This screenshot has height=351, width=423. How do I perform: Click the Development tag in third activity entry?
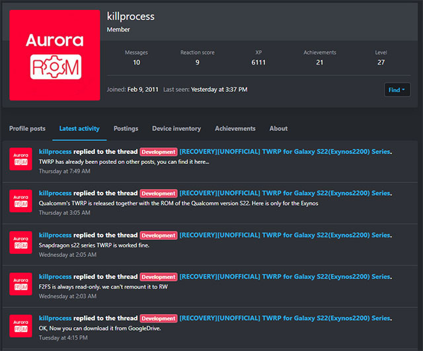(x=158, y=235)
